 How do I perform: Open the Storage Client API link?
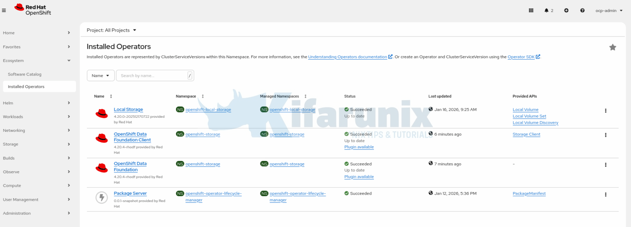coord(526,134)
